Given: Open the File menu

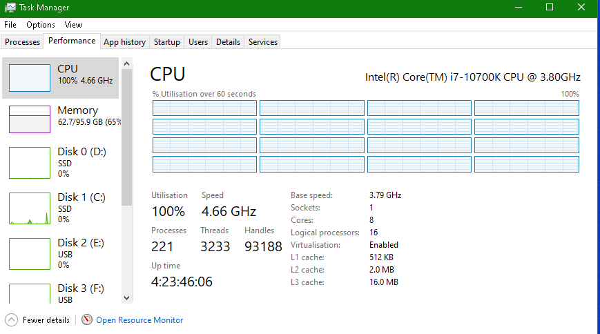Looking at the screenshot, I should (x=10, y=25).
